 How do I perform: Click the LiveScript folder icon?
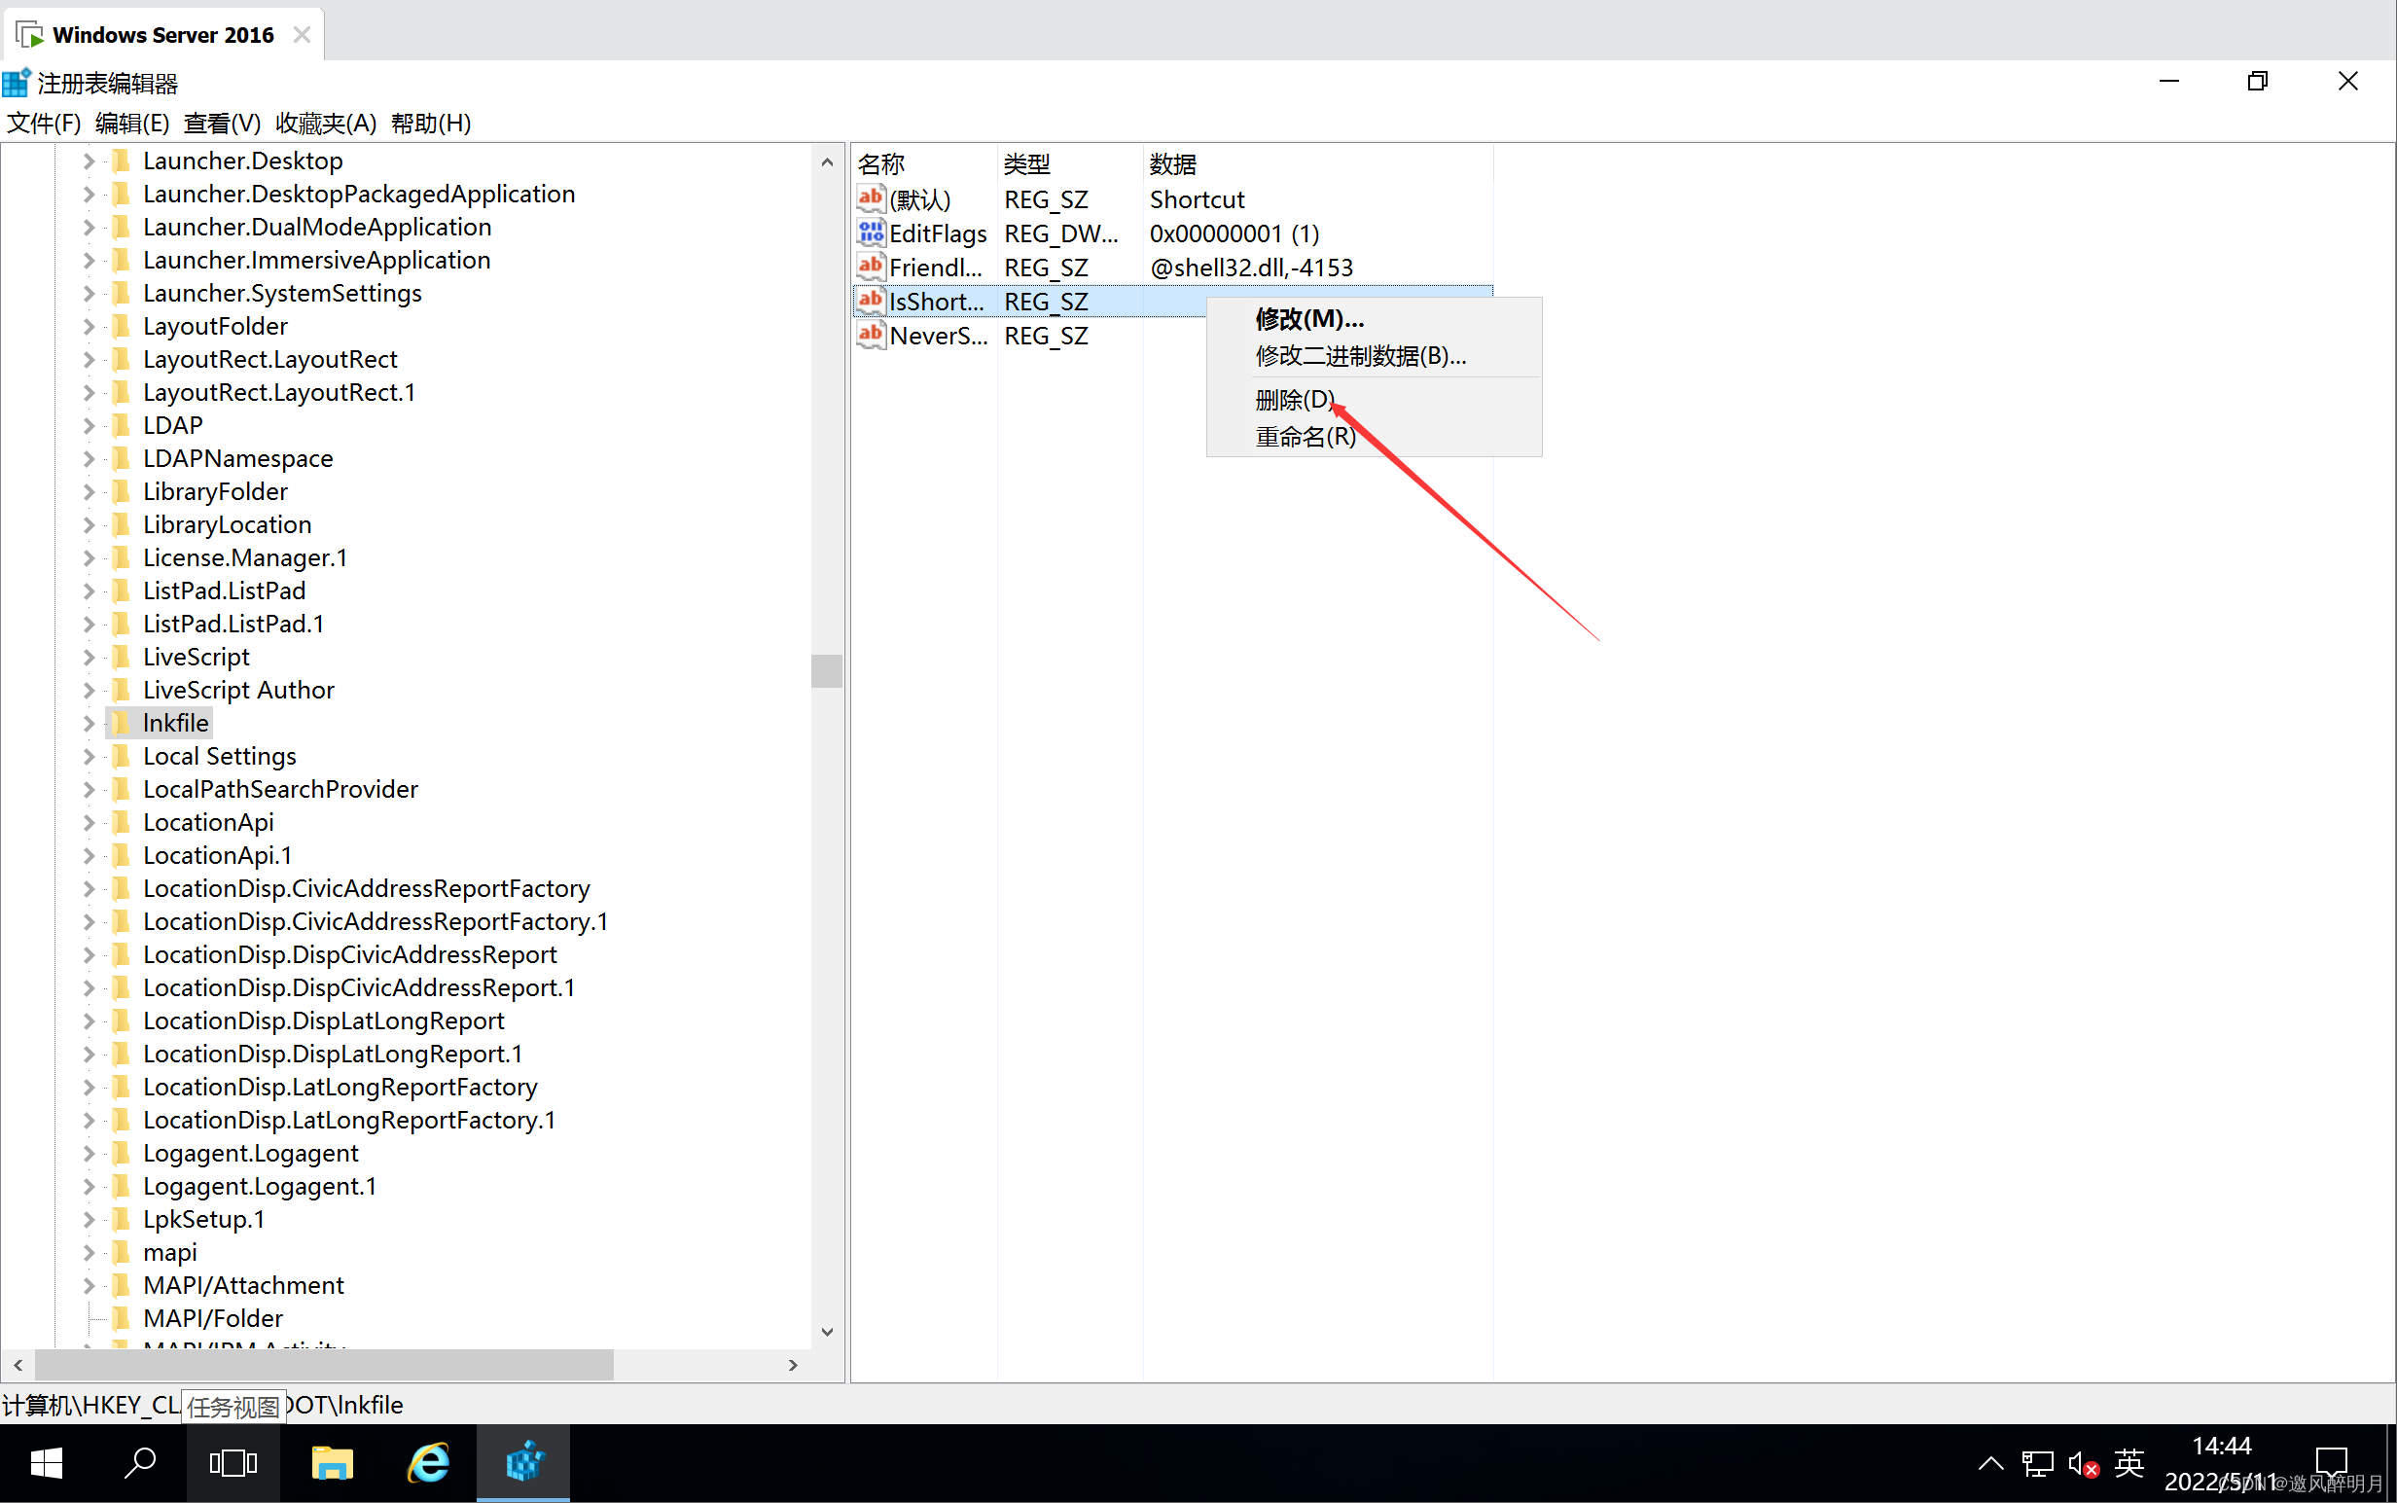click(x=121, y=656)
